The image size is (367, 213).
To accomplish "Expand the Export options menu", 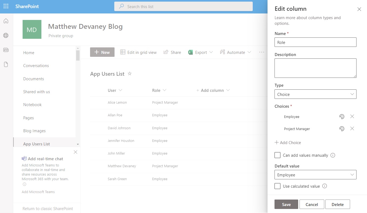I will click(x=211, y=52).
